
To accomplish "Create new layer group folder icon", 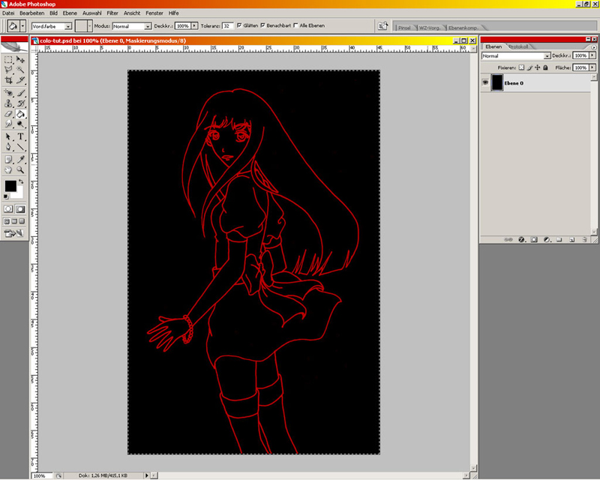I will pyautogui.click(x=559, y=239).
